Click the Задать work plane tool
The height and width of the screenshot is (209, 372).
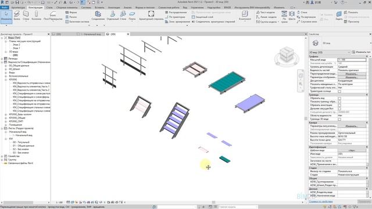(339, 16)
